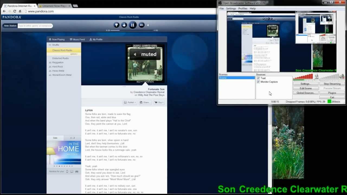Go back in the Chrome browser
Screen dimensions: 347x195
tap(4, 11)
